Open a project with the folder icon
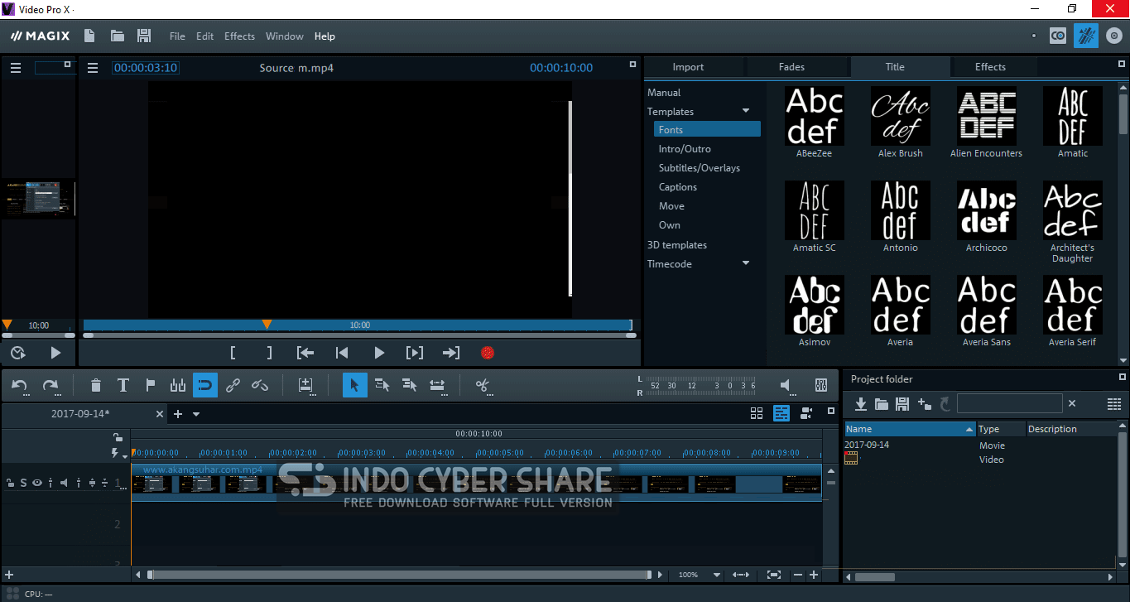 pyautogui.click(x=118, y=36)
